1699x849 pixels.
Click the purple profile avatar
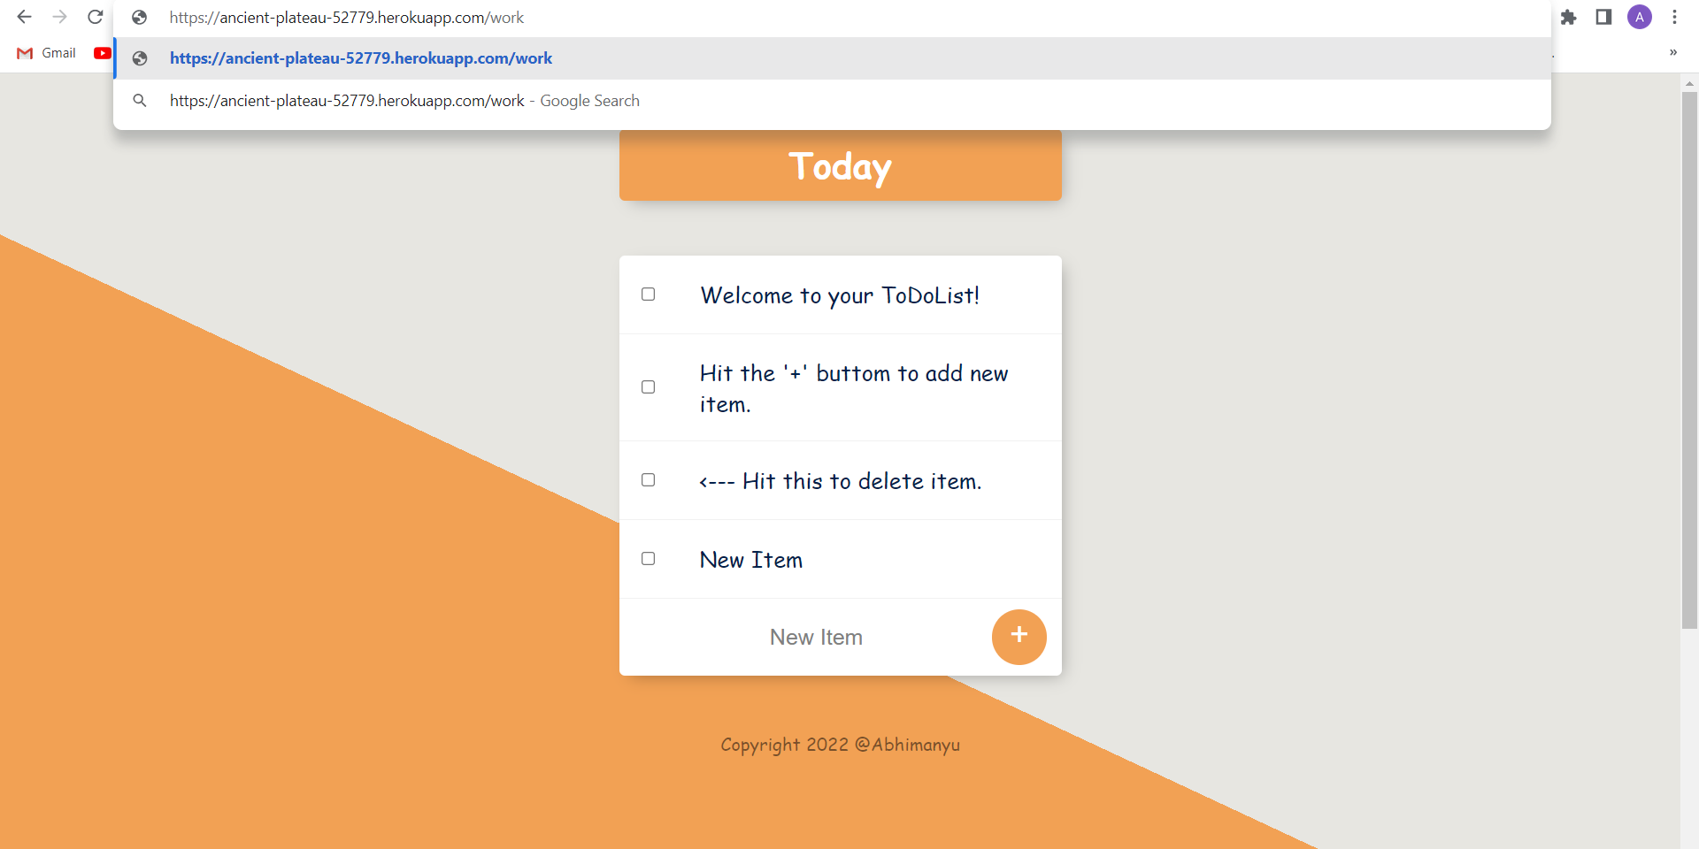(1639, 17)
